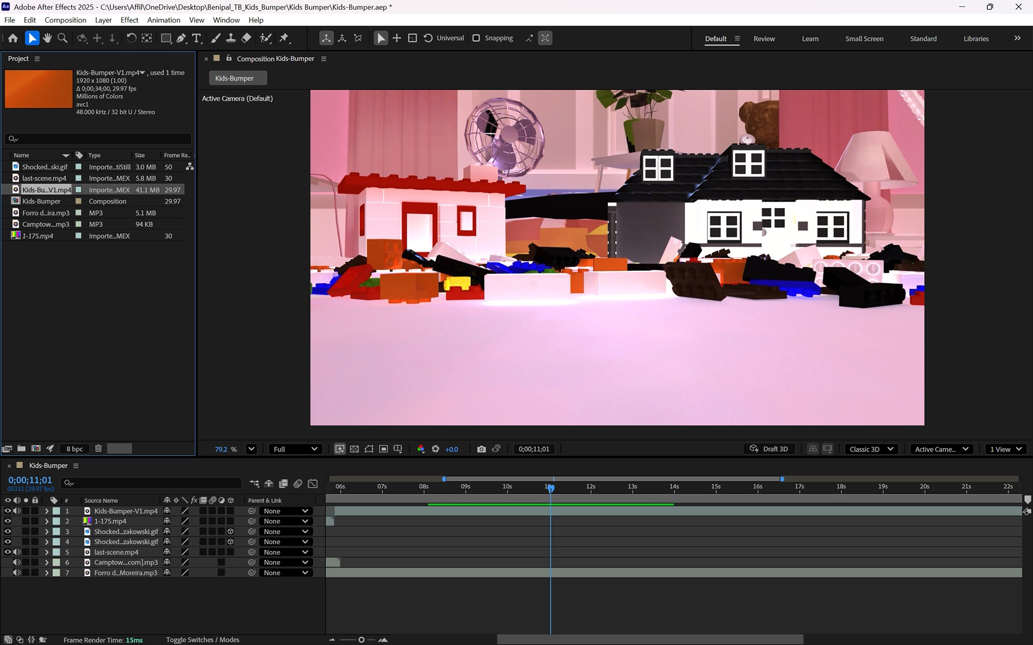
Task: Hide the 1-175.mp4 layer with its eye icon
Action: [8, 521]
